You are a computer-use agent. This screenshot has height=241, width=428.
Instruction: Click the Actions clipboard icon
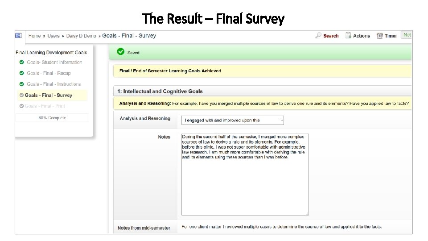point(348,36)
